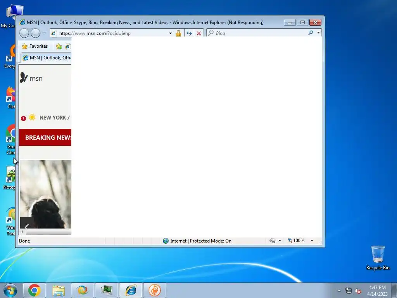This screenshot has width=397, height=298.
Task: Click the monitor application taskbar icon
Action: 107,290
